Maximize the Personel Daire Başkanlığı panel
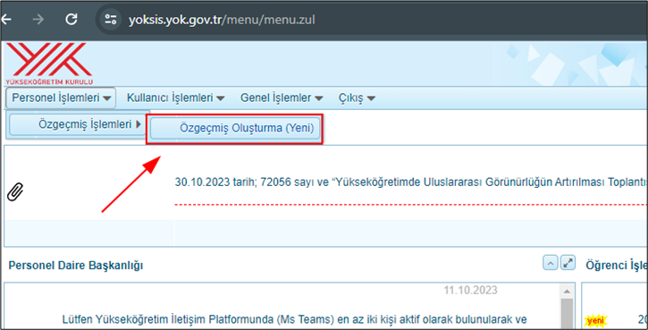Screen dimensions: 648x330 click(568, 263)
